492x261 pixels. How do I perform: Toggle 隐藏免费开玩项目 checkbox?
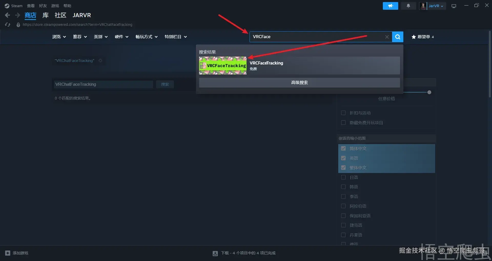(x=343, y=123)
